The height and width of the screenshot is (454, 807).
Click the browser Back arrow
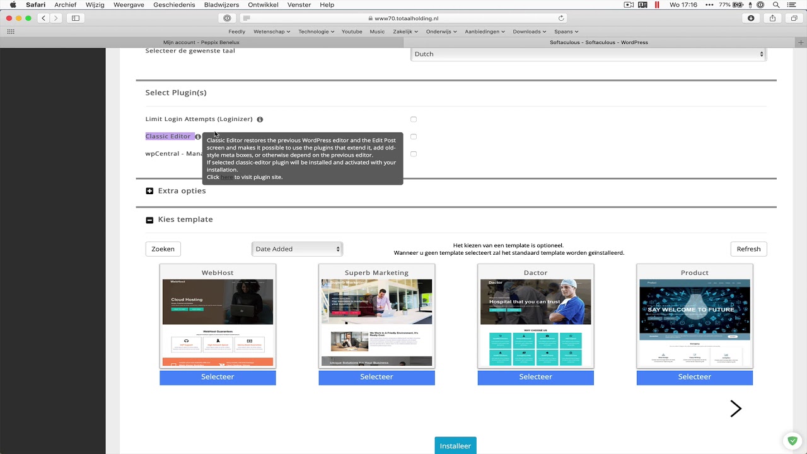[43, 18]
